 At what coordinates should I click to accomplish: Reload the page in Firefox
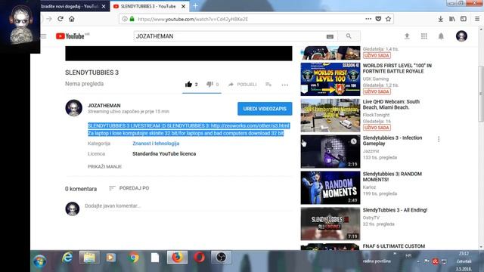60,19
